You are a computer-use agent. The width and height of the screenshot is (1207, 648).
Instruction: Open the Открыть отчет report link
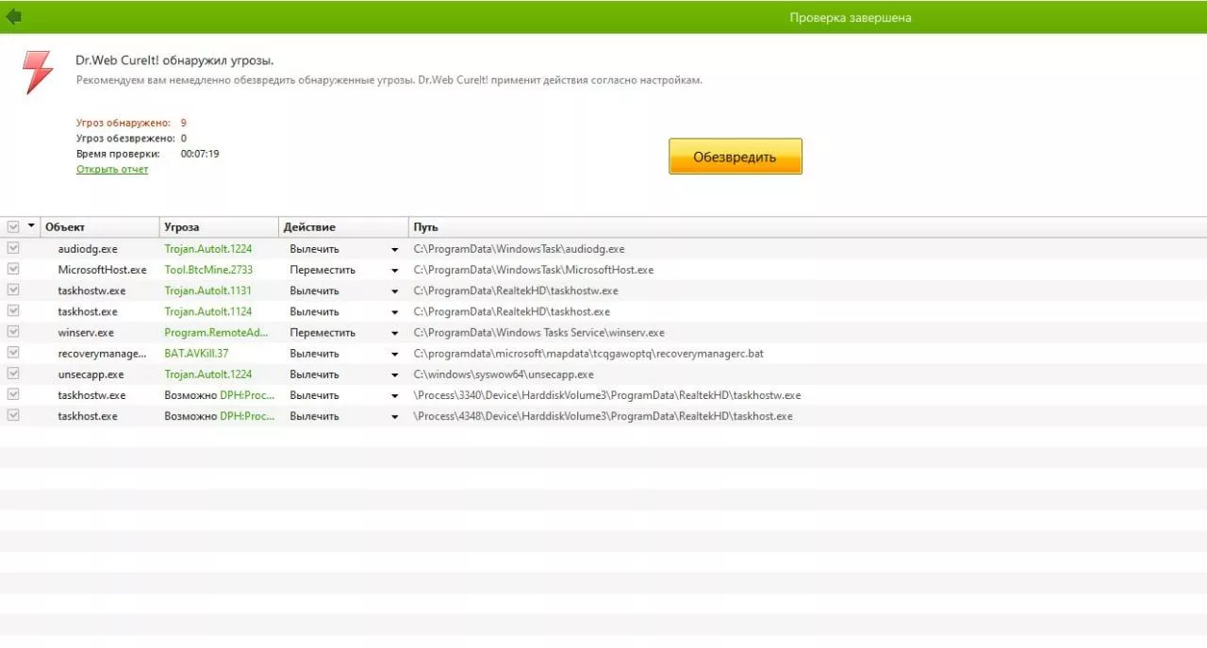[x=112, y=170]
